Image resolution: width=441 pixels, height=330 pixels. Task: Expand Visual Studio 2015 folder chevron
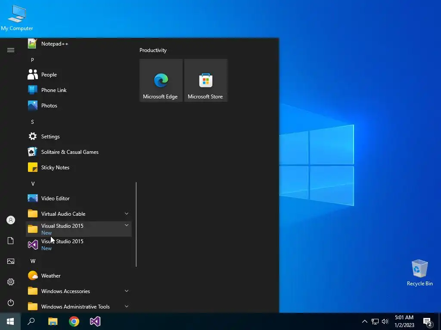point(127,225)
